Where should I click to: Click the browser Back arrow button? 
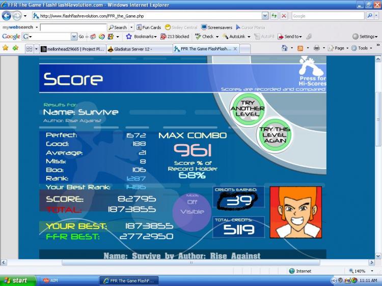coord(7,16)
